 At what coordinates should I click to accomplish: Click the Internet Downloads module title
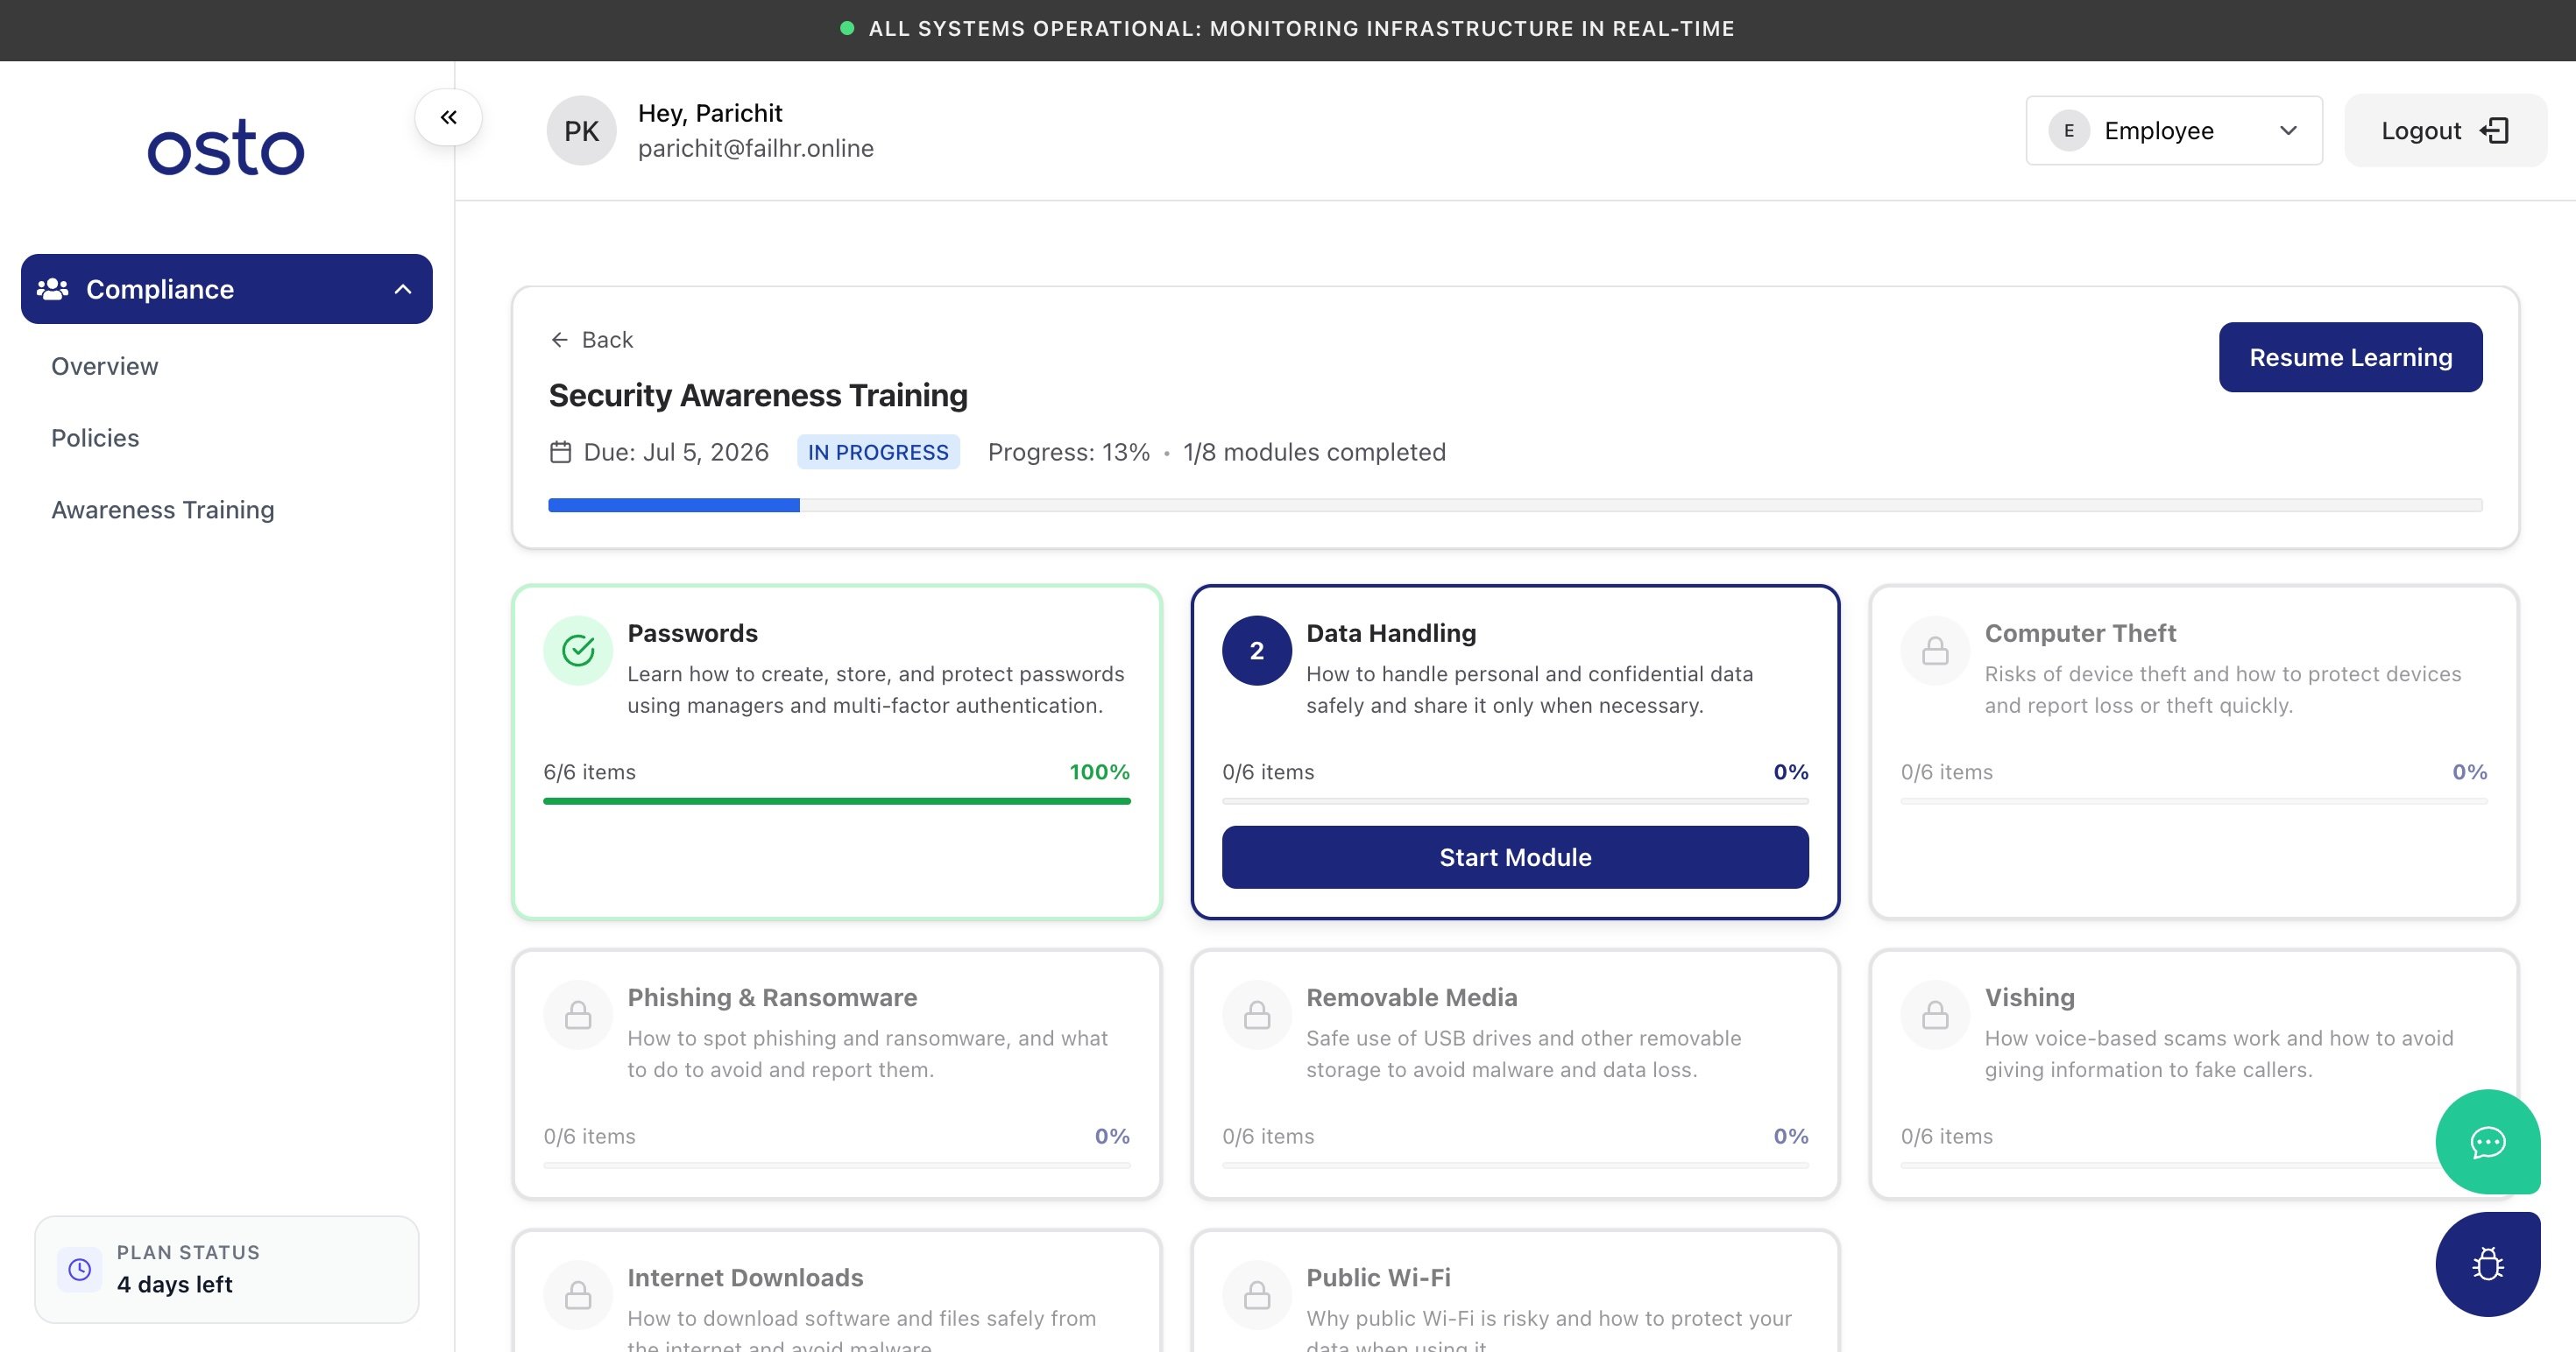pyautogui.click(x=745, y=1278)
